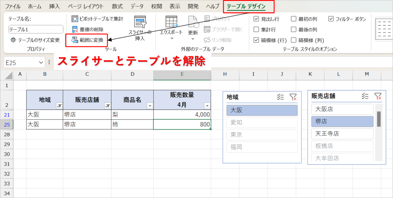Click the テーブル名 table name input field
Image resolution: width=393 pixels, height=198 pixels.
coord(36,29)
